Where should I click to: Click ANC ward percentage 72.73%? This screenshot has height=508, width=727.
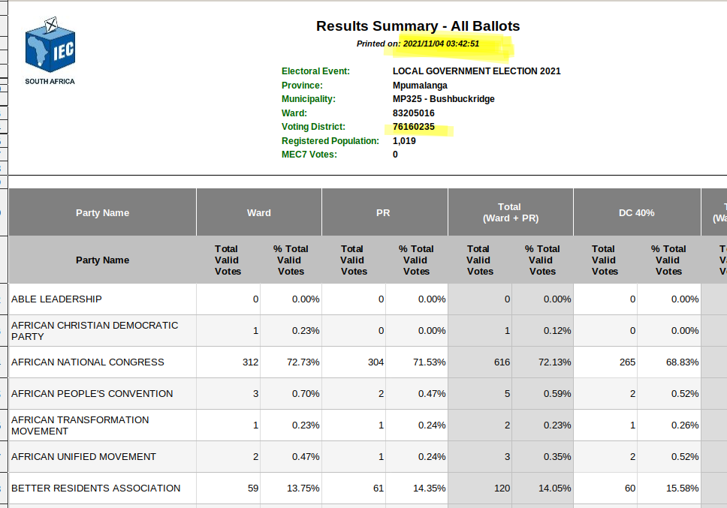[x=303, y=362]
